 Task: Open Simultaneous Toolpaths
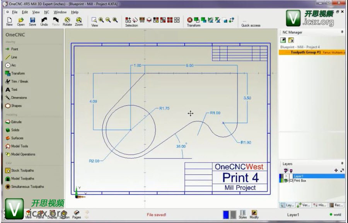point(25,187)
